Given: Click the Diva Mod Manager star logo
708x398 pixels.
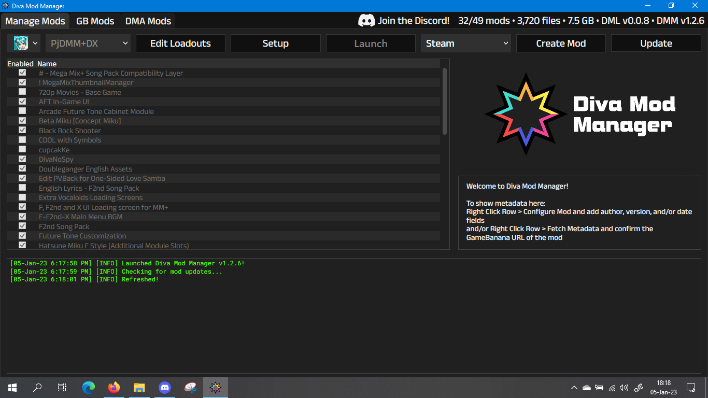Looking at the screenshot, I should coord(526,113).
